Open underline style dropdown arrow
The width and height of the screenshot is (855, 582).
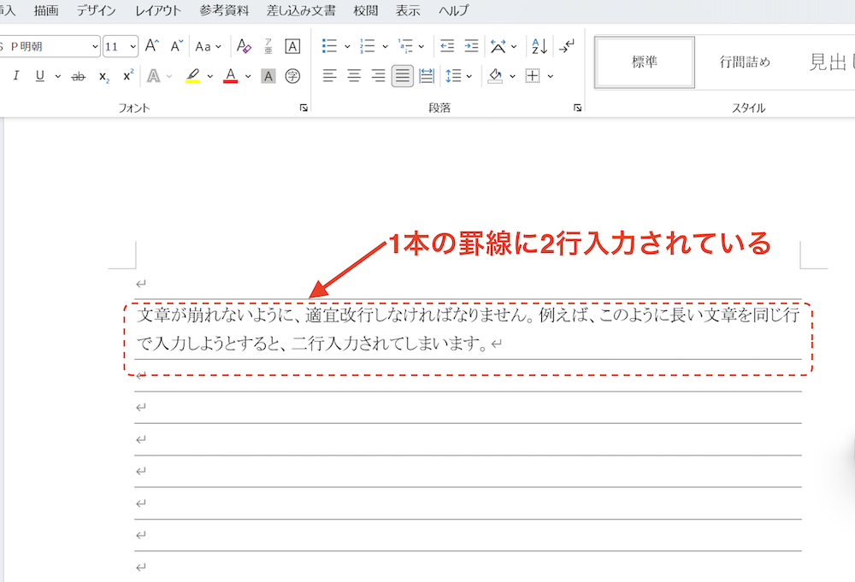[x=58, y=76]
